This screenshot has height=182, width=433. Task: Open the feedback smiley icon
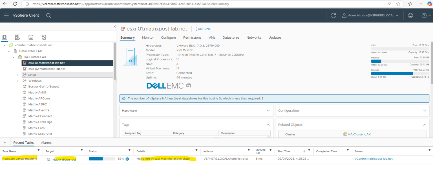click(x=410, y=15)
